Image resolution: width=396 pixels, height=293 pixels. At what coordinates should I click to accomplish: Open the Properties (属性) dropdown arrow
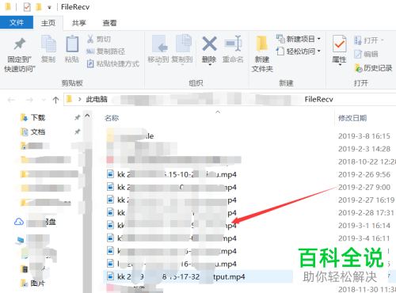339,65
